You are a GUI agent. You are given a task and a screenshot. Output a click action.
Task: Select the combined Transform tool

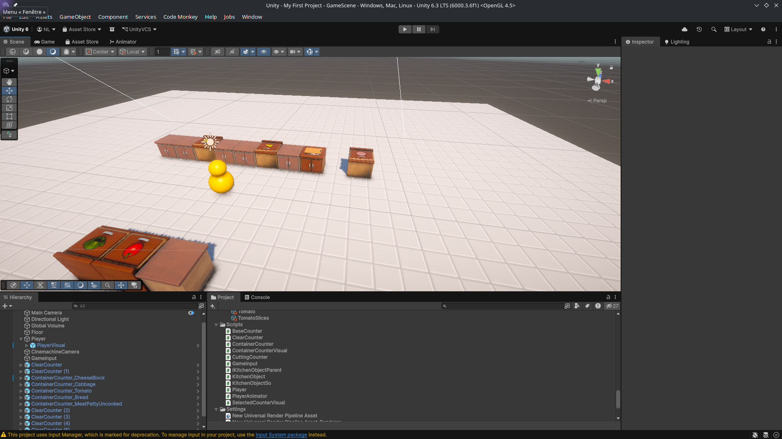[x=9, y=125]
